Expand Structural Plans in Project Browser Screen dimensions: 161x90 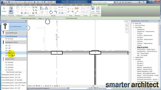click(x=134, y=25)
